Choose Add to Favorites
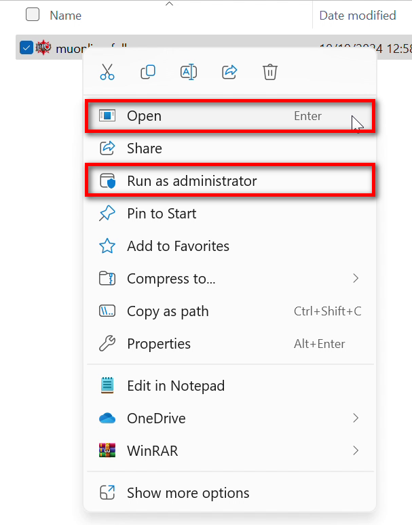The image size is (412, 525). (178, 246)
